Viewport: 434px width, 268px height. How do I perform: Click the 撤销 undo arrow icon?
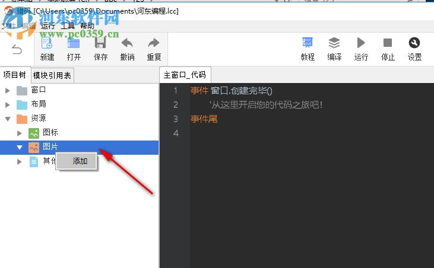pos(127,43)
